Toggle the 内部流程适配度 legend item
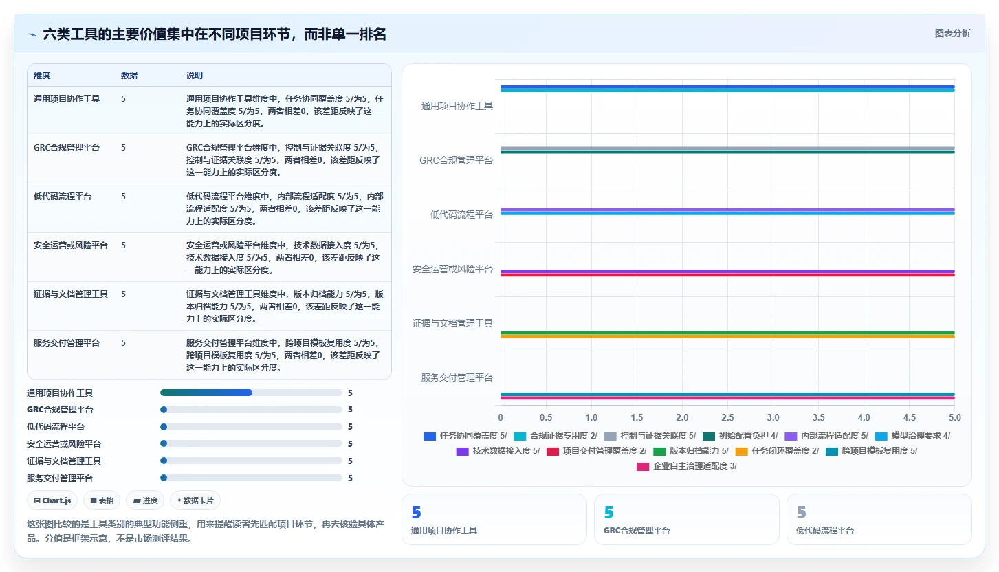The width and height of the screenshot is (999, 572). click(x=826, y=436)
